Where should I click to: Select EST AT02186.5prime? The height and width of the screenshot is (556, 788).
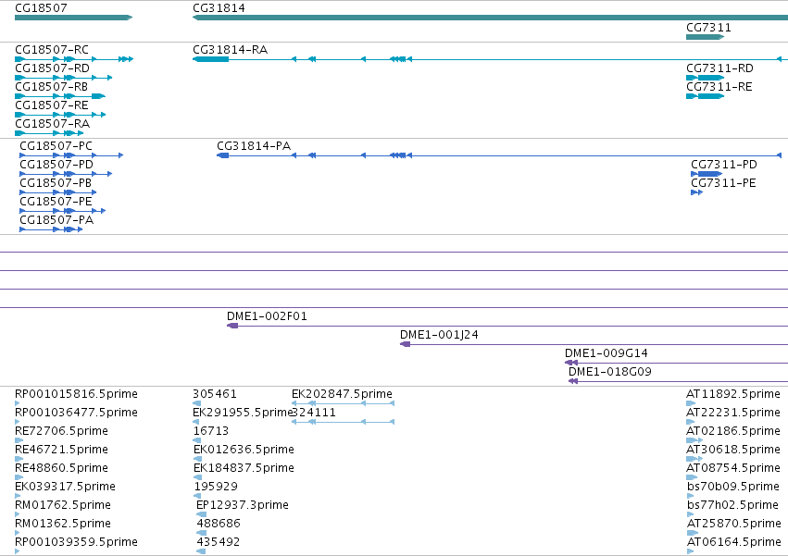tap(733, 431)
